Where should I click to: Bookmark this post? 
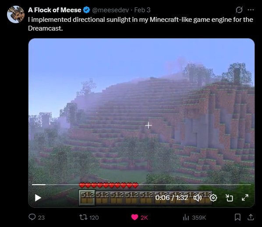tap(237, 217)
